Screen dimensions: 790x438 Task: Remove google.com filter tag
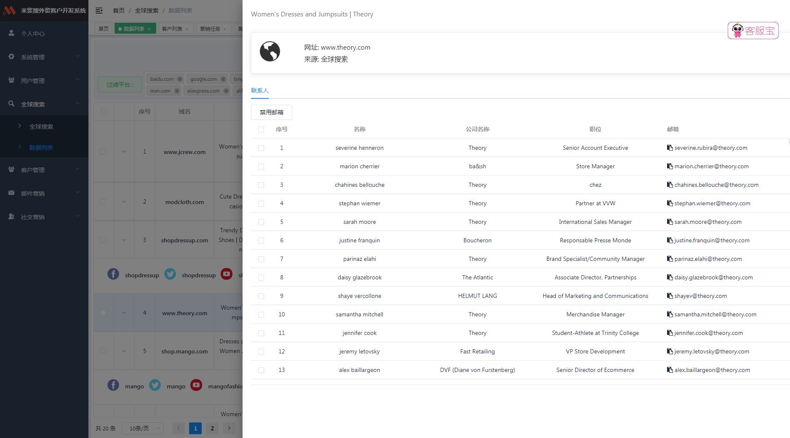(x=223, y=79)
